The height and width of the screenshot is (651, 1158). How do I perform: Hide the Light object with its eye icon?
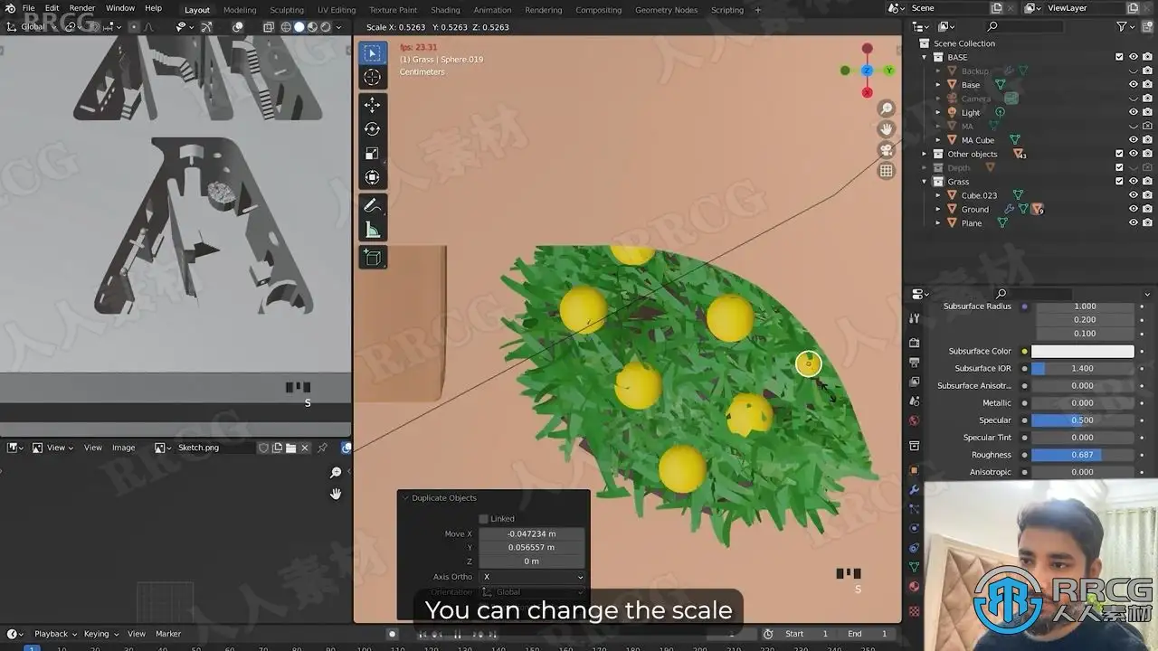point(1134,112)
